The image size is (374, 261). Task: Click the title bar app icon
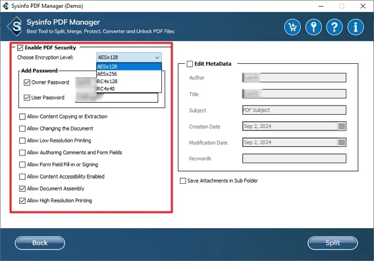pos(6,6)
